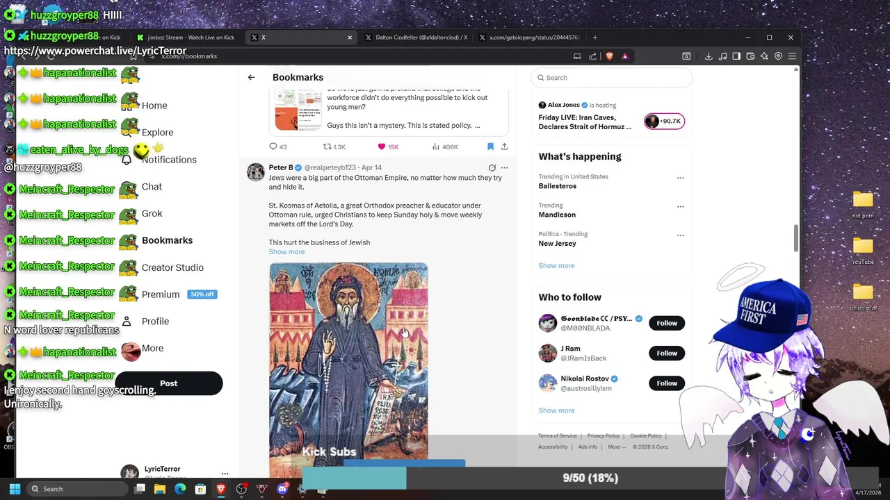Follow Nikolai Rostov account

[x=667, y=383]
